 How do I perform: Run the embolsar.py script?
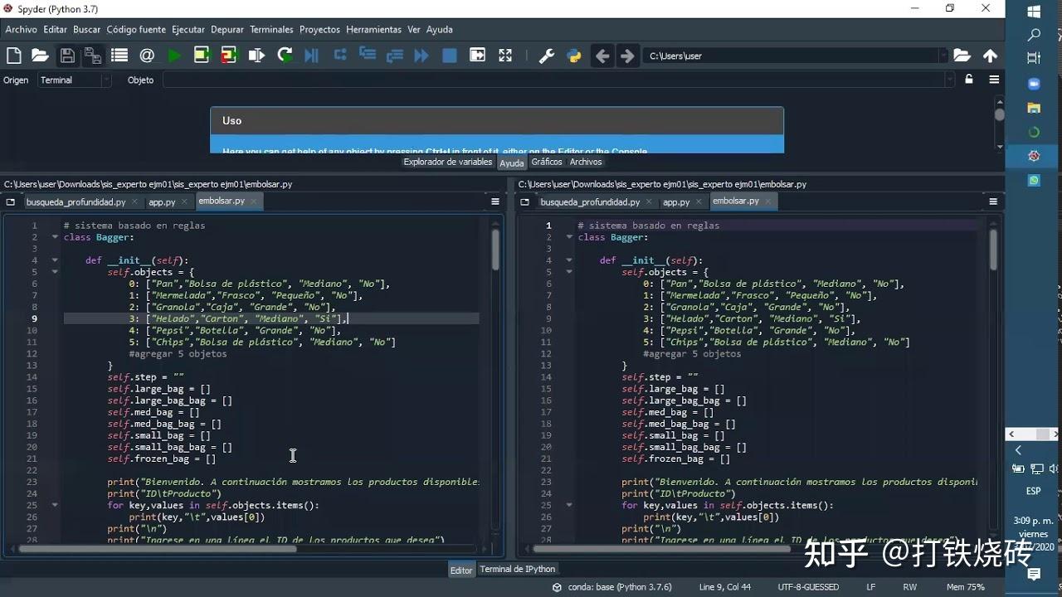tap(174, 55)
